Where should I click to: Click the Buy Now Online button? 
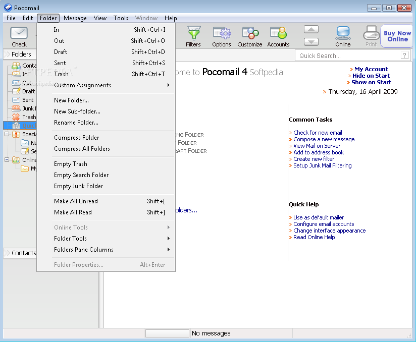tap(397, 36)
